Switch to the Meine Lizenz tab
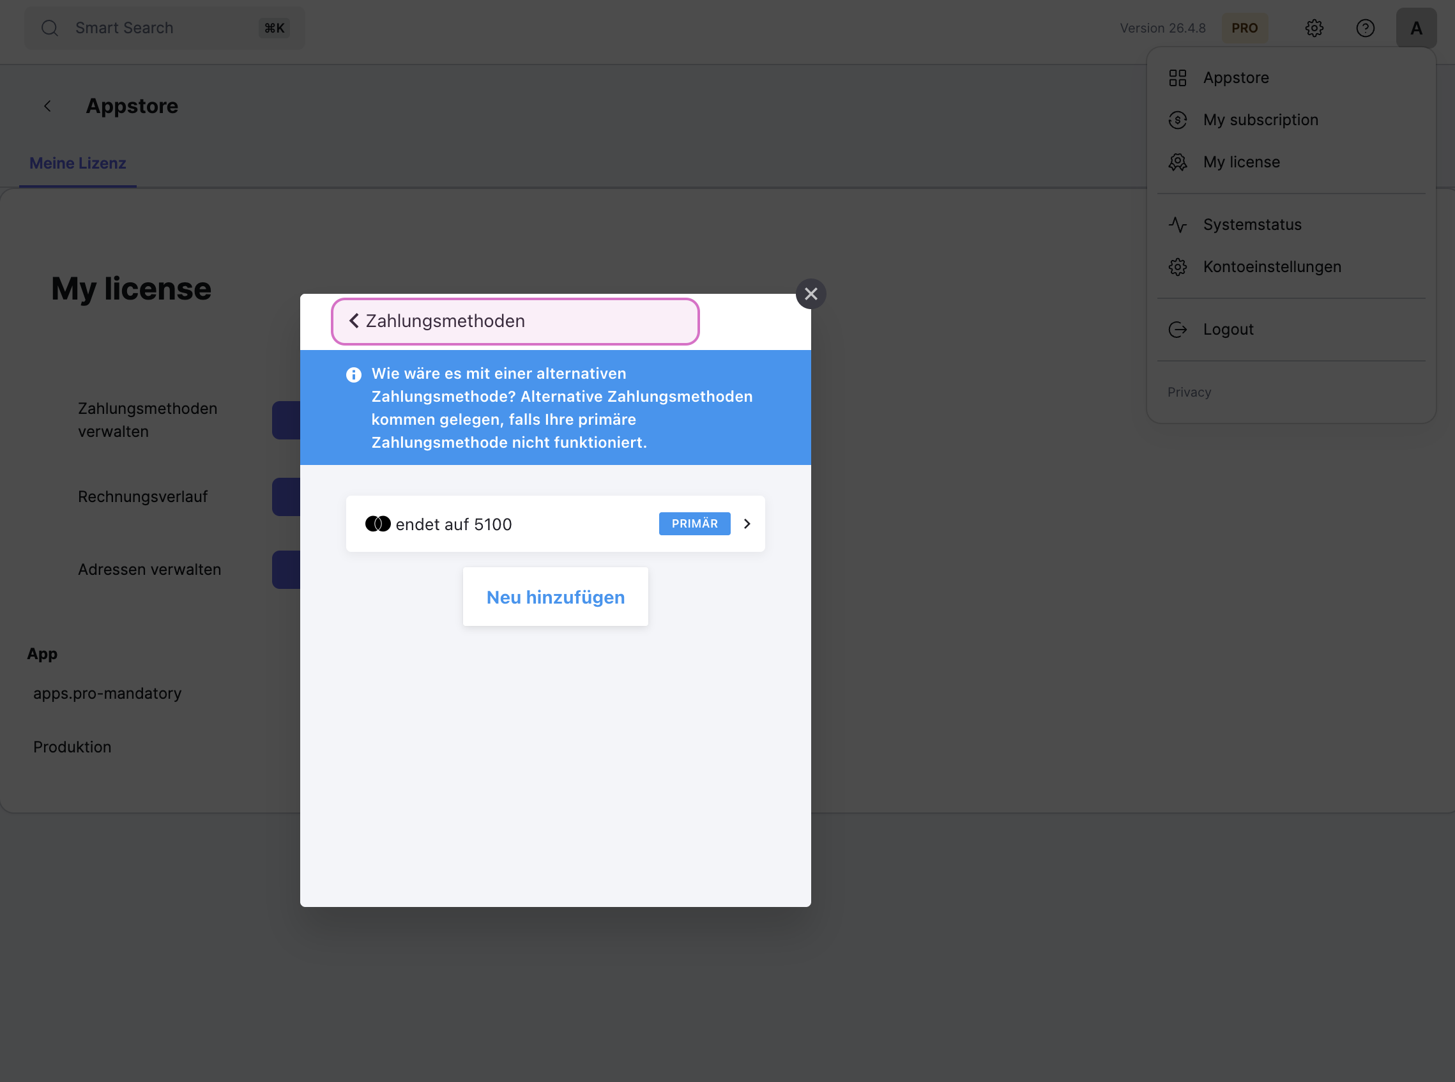This screenshot has height=1082, width=1455. click(x=78, y=164)
